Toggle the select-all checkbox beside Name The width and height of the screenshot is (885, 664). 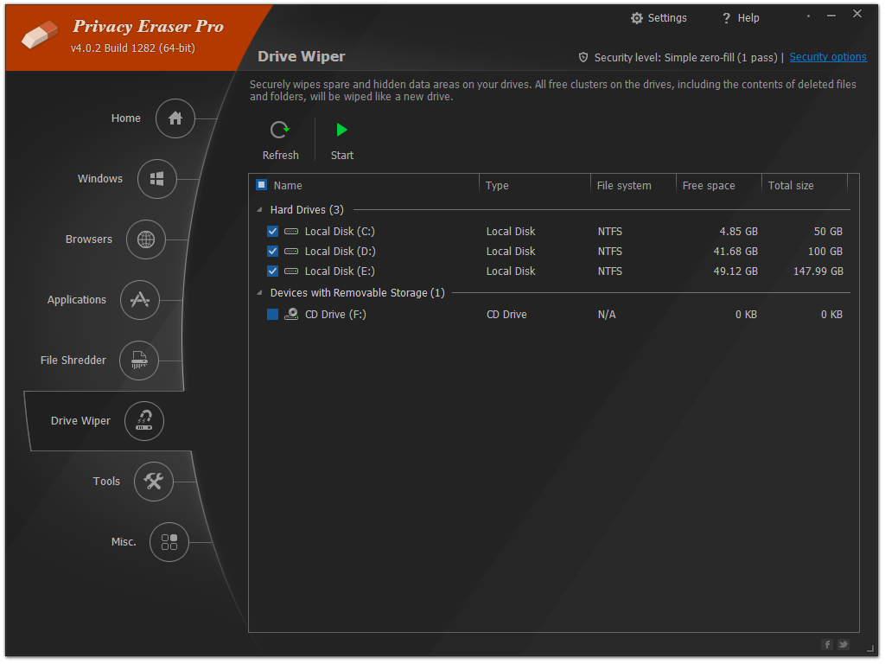[x=262, y=185]
